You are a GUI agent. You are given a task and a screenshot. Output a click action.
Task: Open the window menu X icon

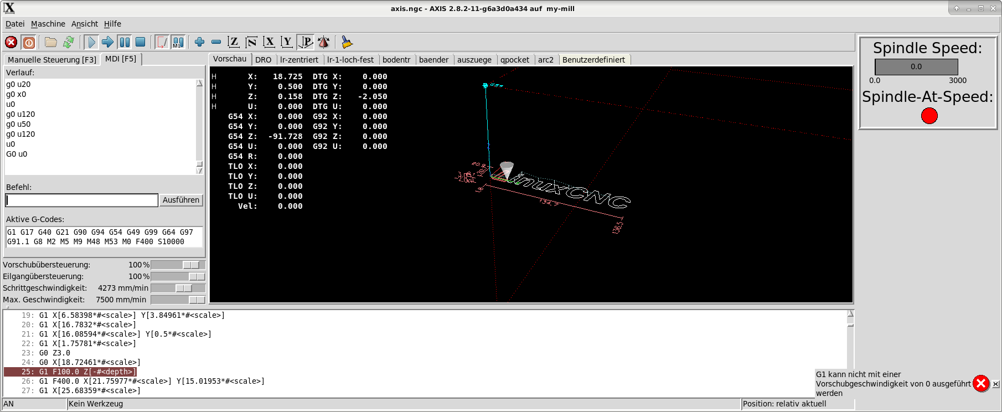coord(9,8)
